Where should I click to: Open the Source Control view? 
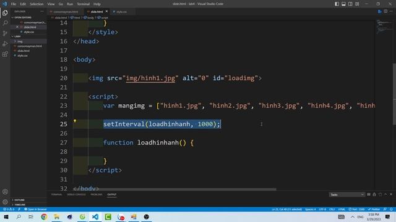pos(5,33)
